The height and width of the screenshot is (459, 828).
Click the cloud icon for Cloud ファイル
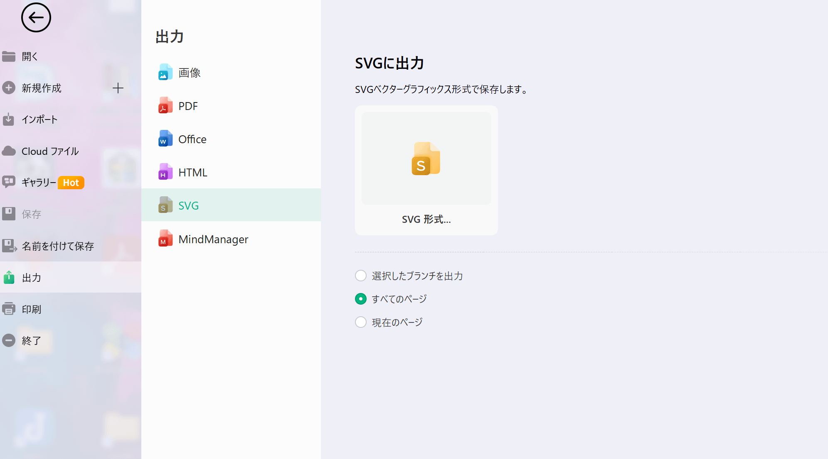click(x=9, y=151)
